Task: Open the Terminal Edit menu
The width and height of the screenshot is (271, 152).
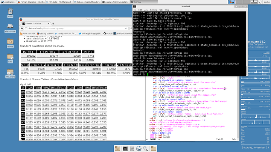Action: 140,10
